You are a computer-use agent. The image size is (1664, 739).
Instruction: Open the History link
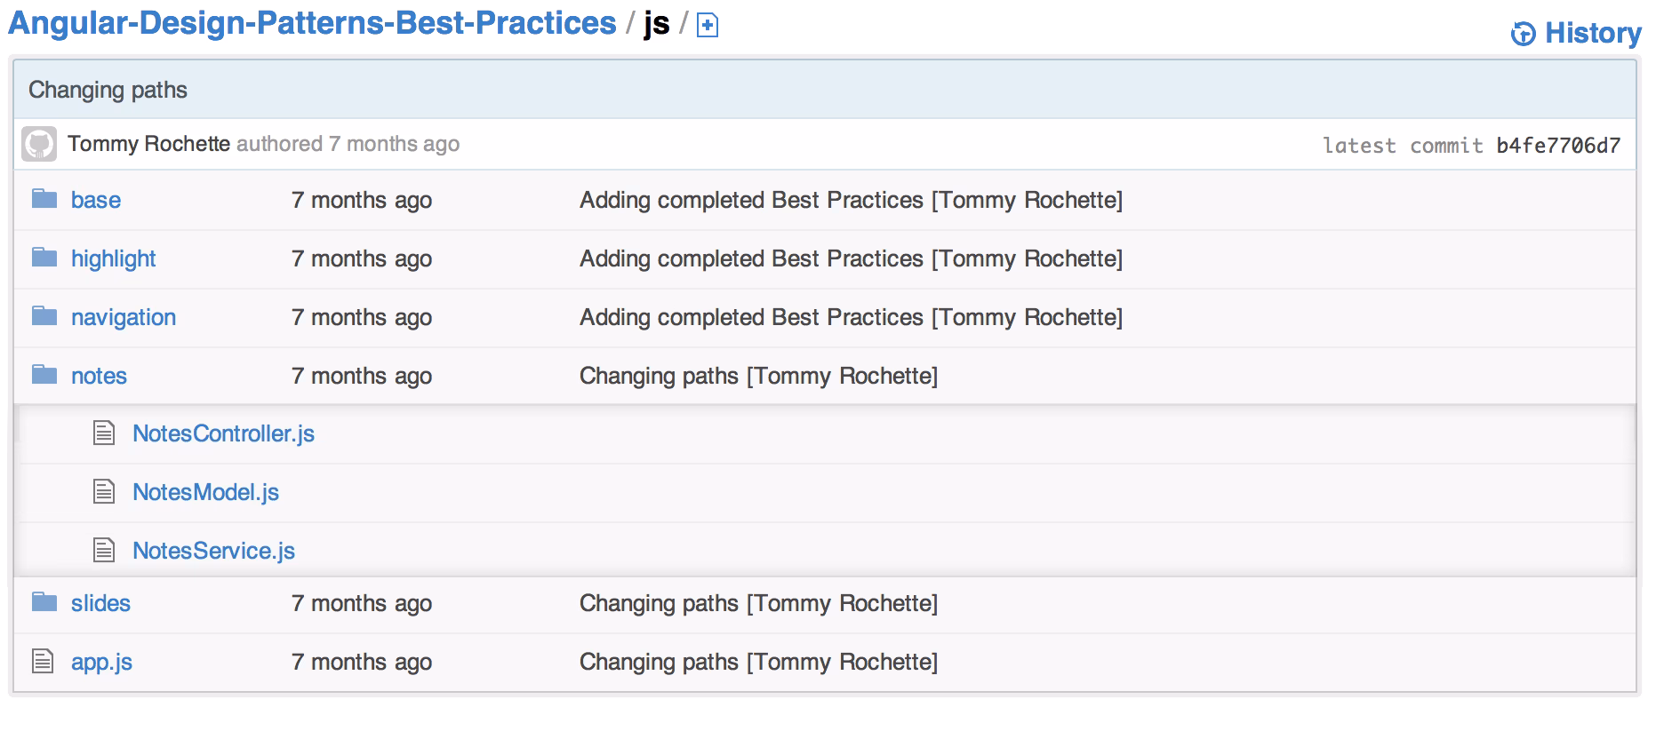coord(1592,34)
